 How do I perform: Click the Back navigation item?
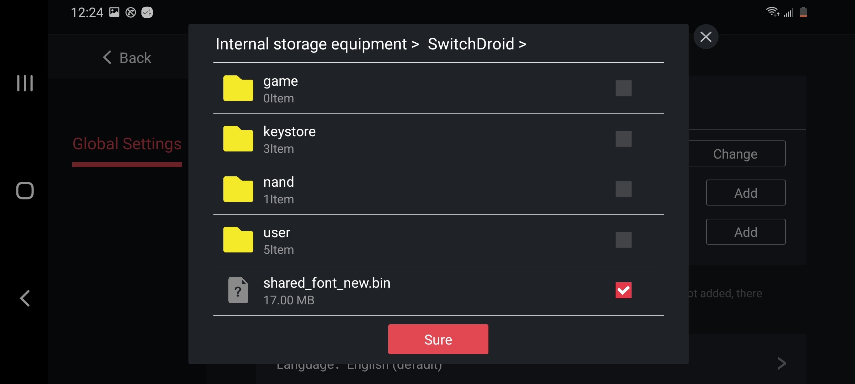coord(127,58)
